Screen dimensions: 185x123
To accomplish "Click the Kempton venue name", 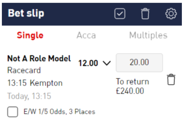I will 46,83.
